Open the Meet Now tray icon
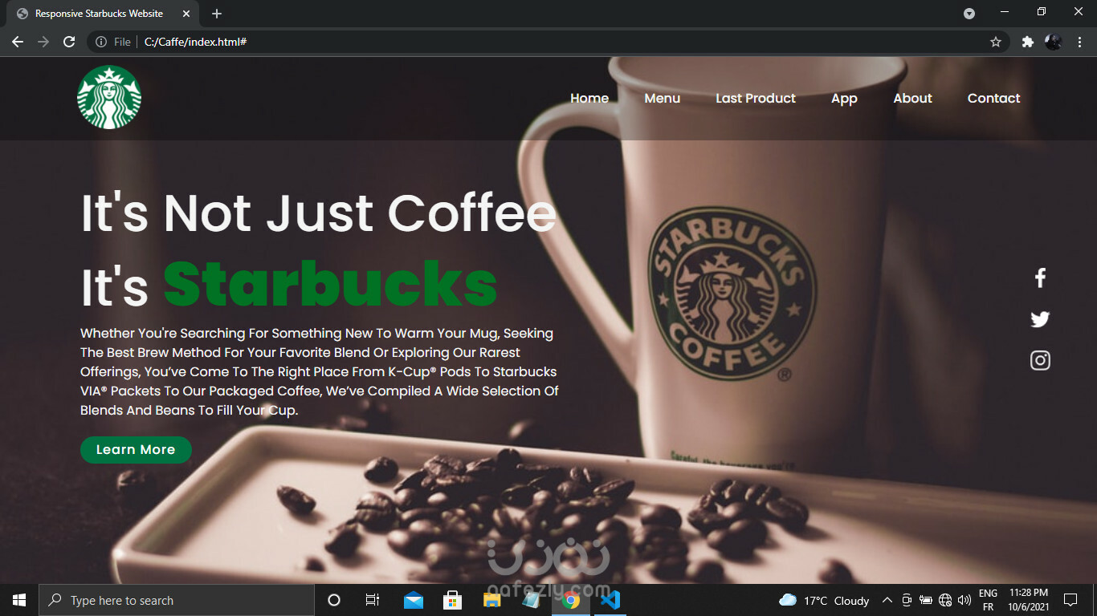This screenshot has height=616, width=1097. coord(907,600)
